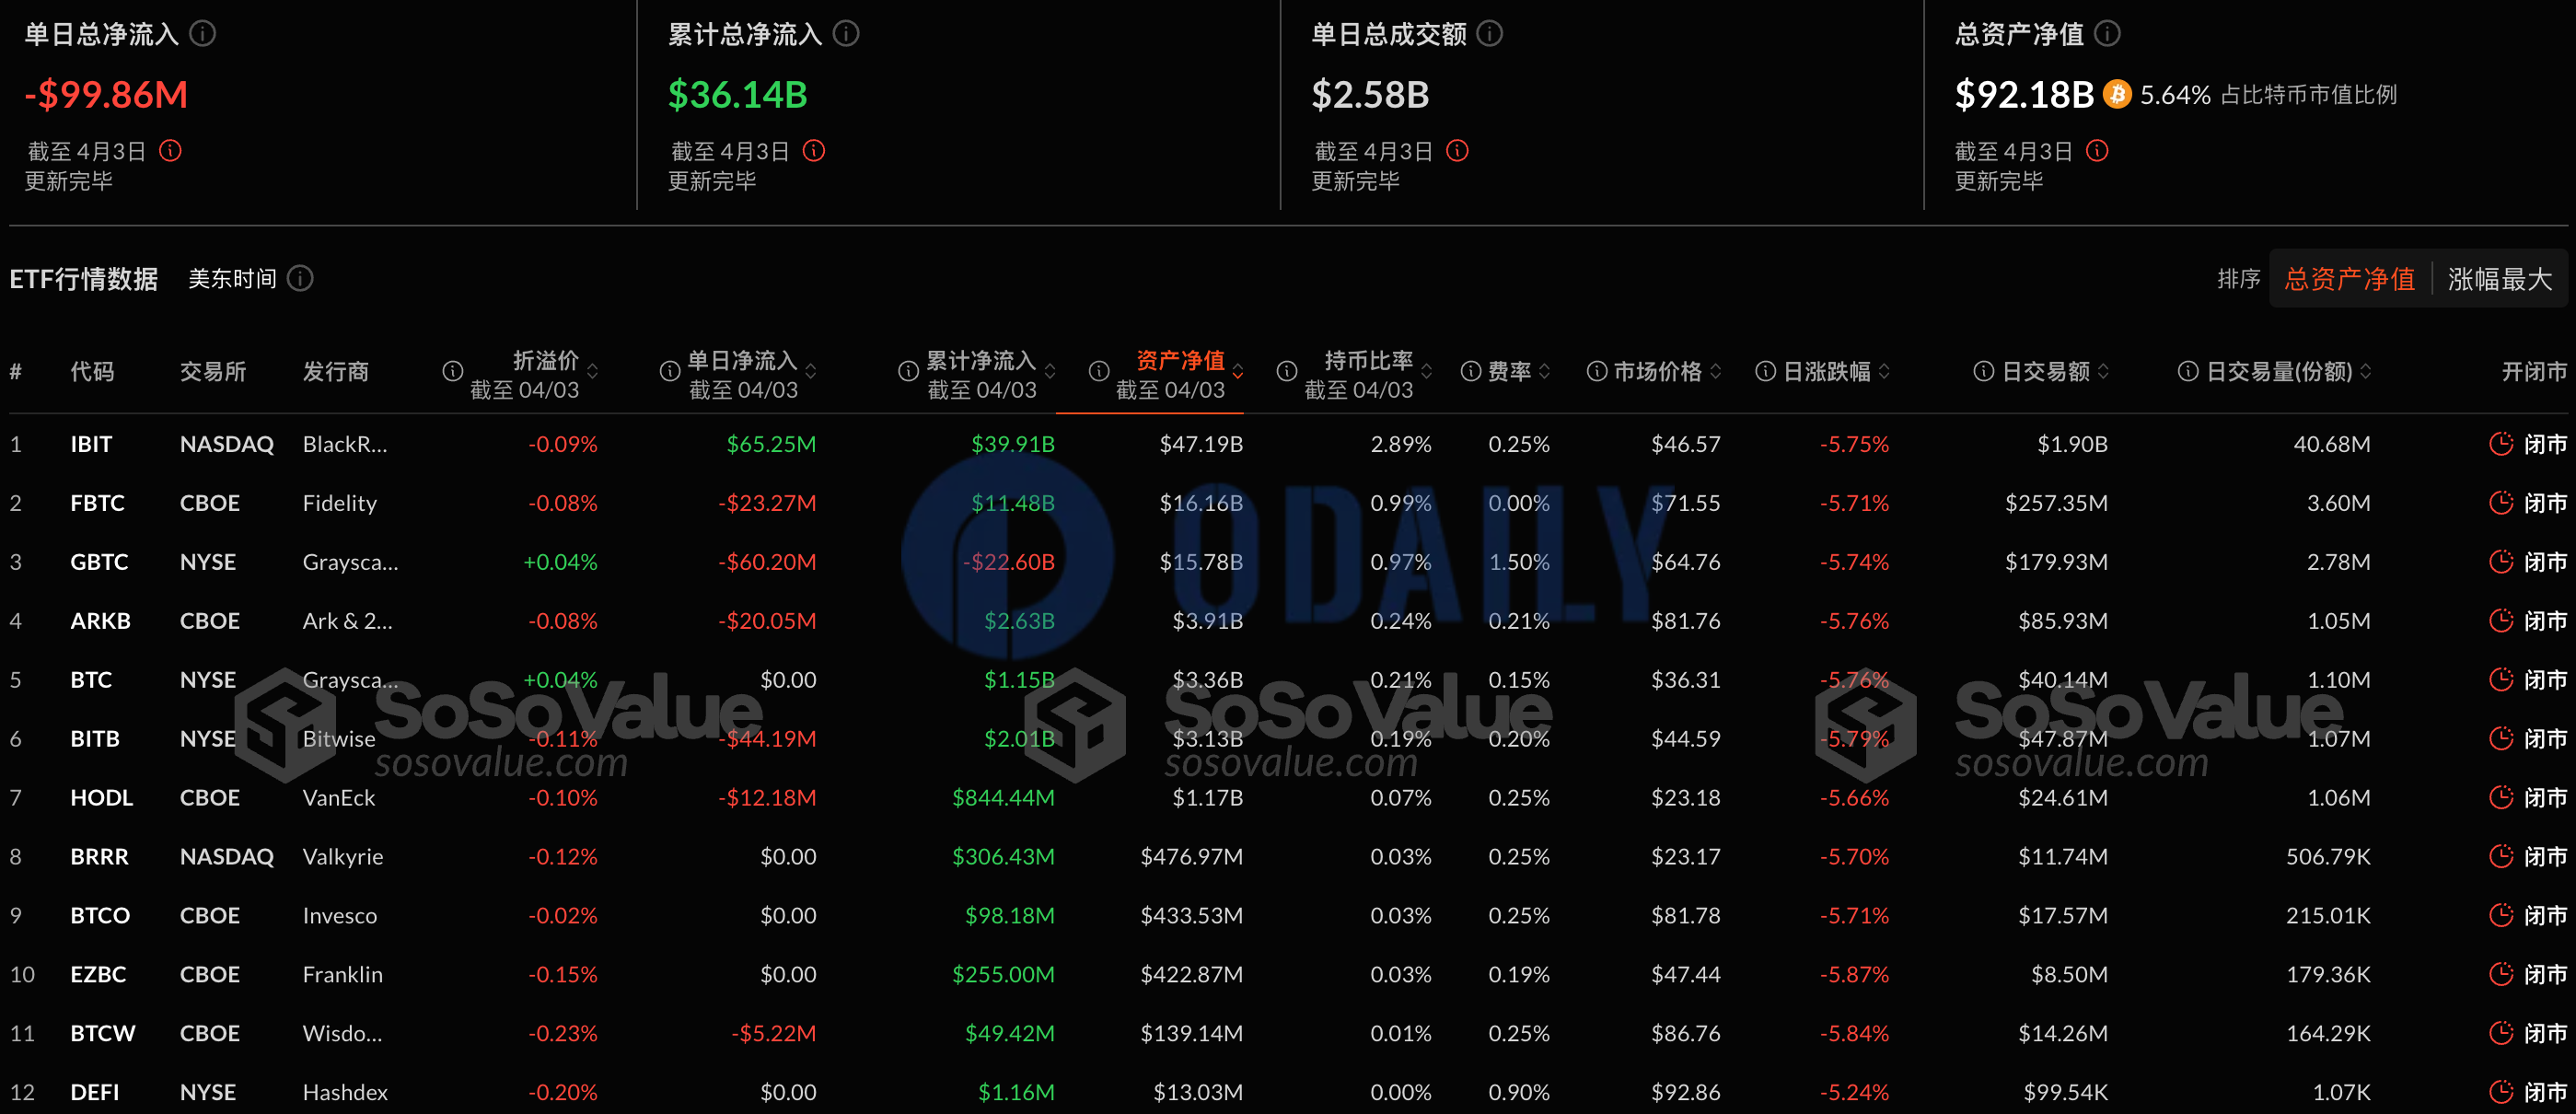Click the -5.87% daily change value
Screen dimensions: 2576x1114
tap(1854, 974)
